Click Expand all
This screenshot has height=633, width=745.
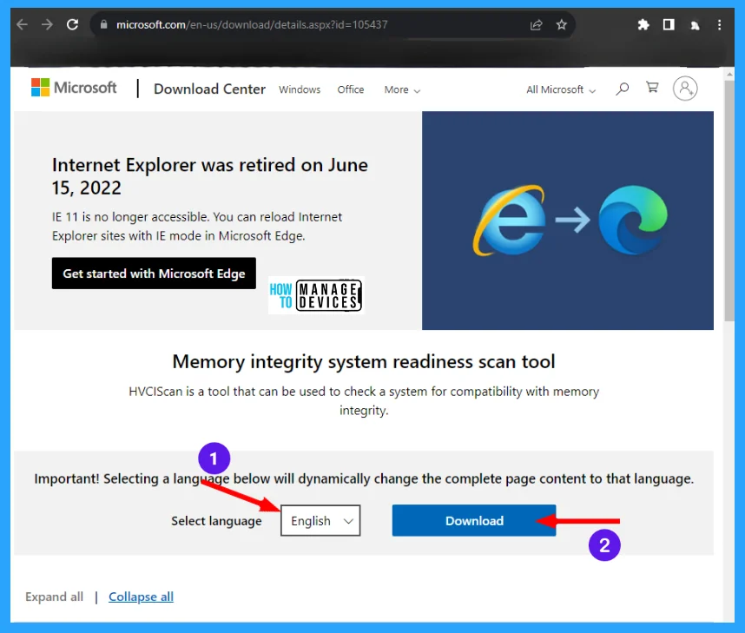click(54, 597)
